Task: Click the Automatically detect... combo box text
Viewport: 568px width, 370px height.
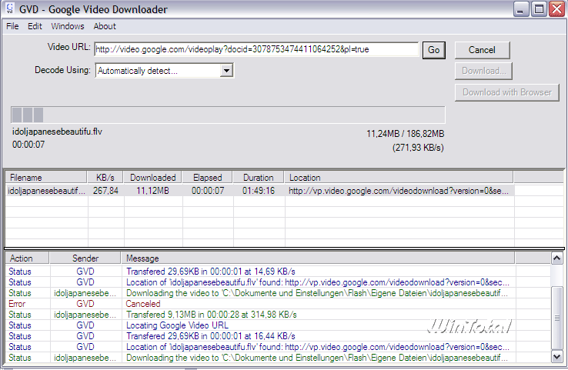Action: click(138, 71)
